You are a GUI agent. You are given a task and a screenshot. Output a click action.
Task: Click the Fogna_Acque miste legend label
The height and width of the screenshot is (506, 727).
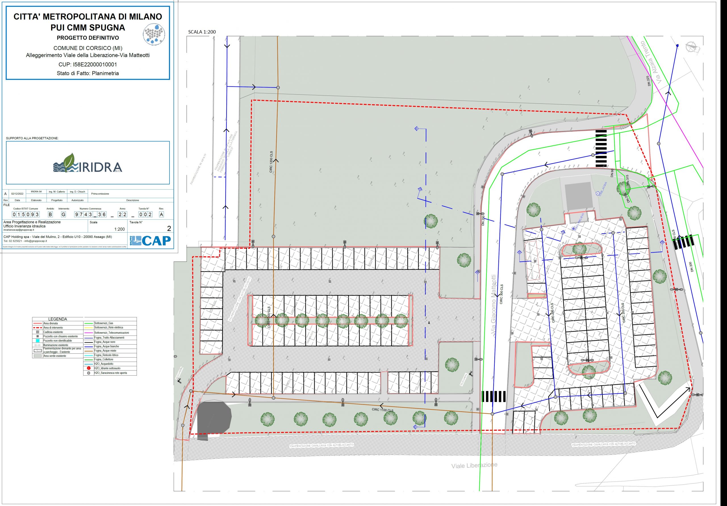(x=105, y=351)
